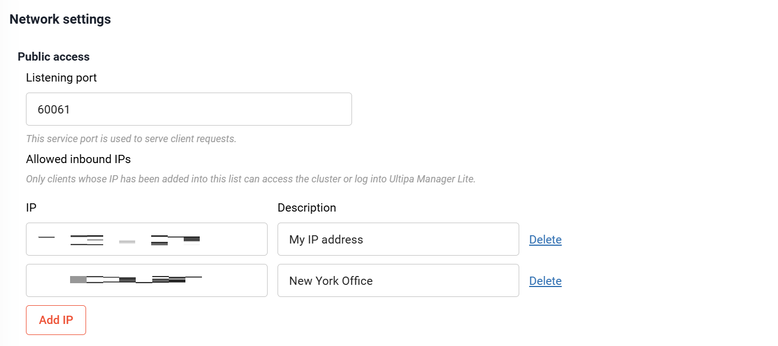This screenshot has height=346, width=778.
Task: Click the Public access section title
Action: click(54, 57)
